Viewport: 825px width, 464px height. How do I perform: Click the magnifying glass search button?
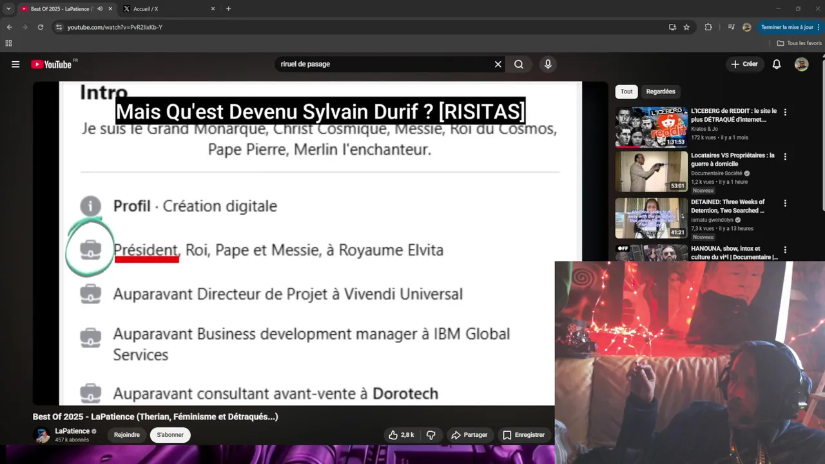[519, 64]
